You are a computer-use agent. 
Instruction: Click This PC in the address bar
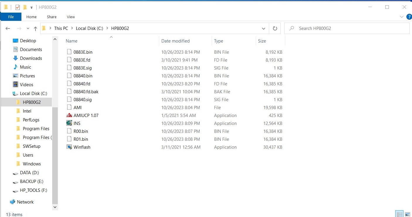click(61, 28)
